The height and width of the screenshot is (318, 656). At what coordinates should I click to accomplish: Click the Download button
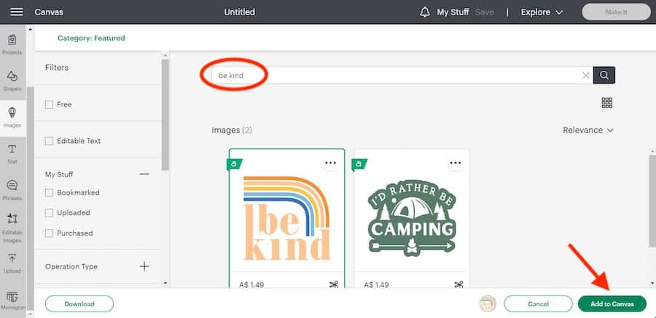[79, 303]
